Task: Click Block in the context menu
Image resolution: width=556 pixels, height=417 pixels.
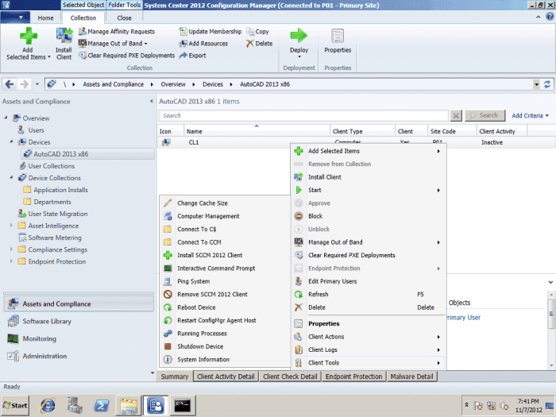Action: coord(368,216)
